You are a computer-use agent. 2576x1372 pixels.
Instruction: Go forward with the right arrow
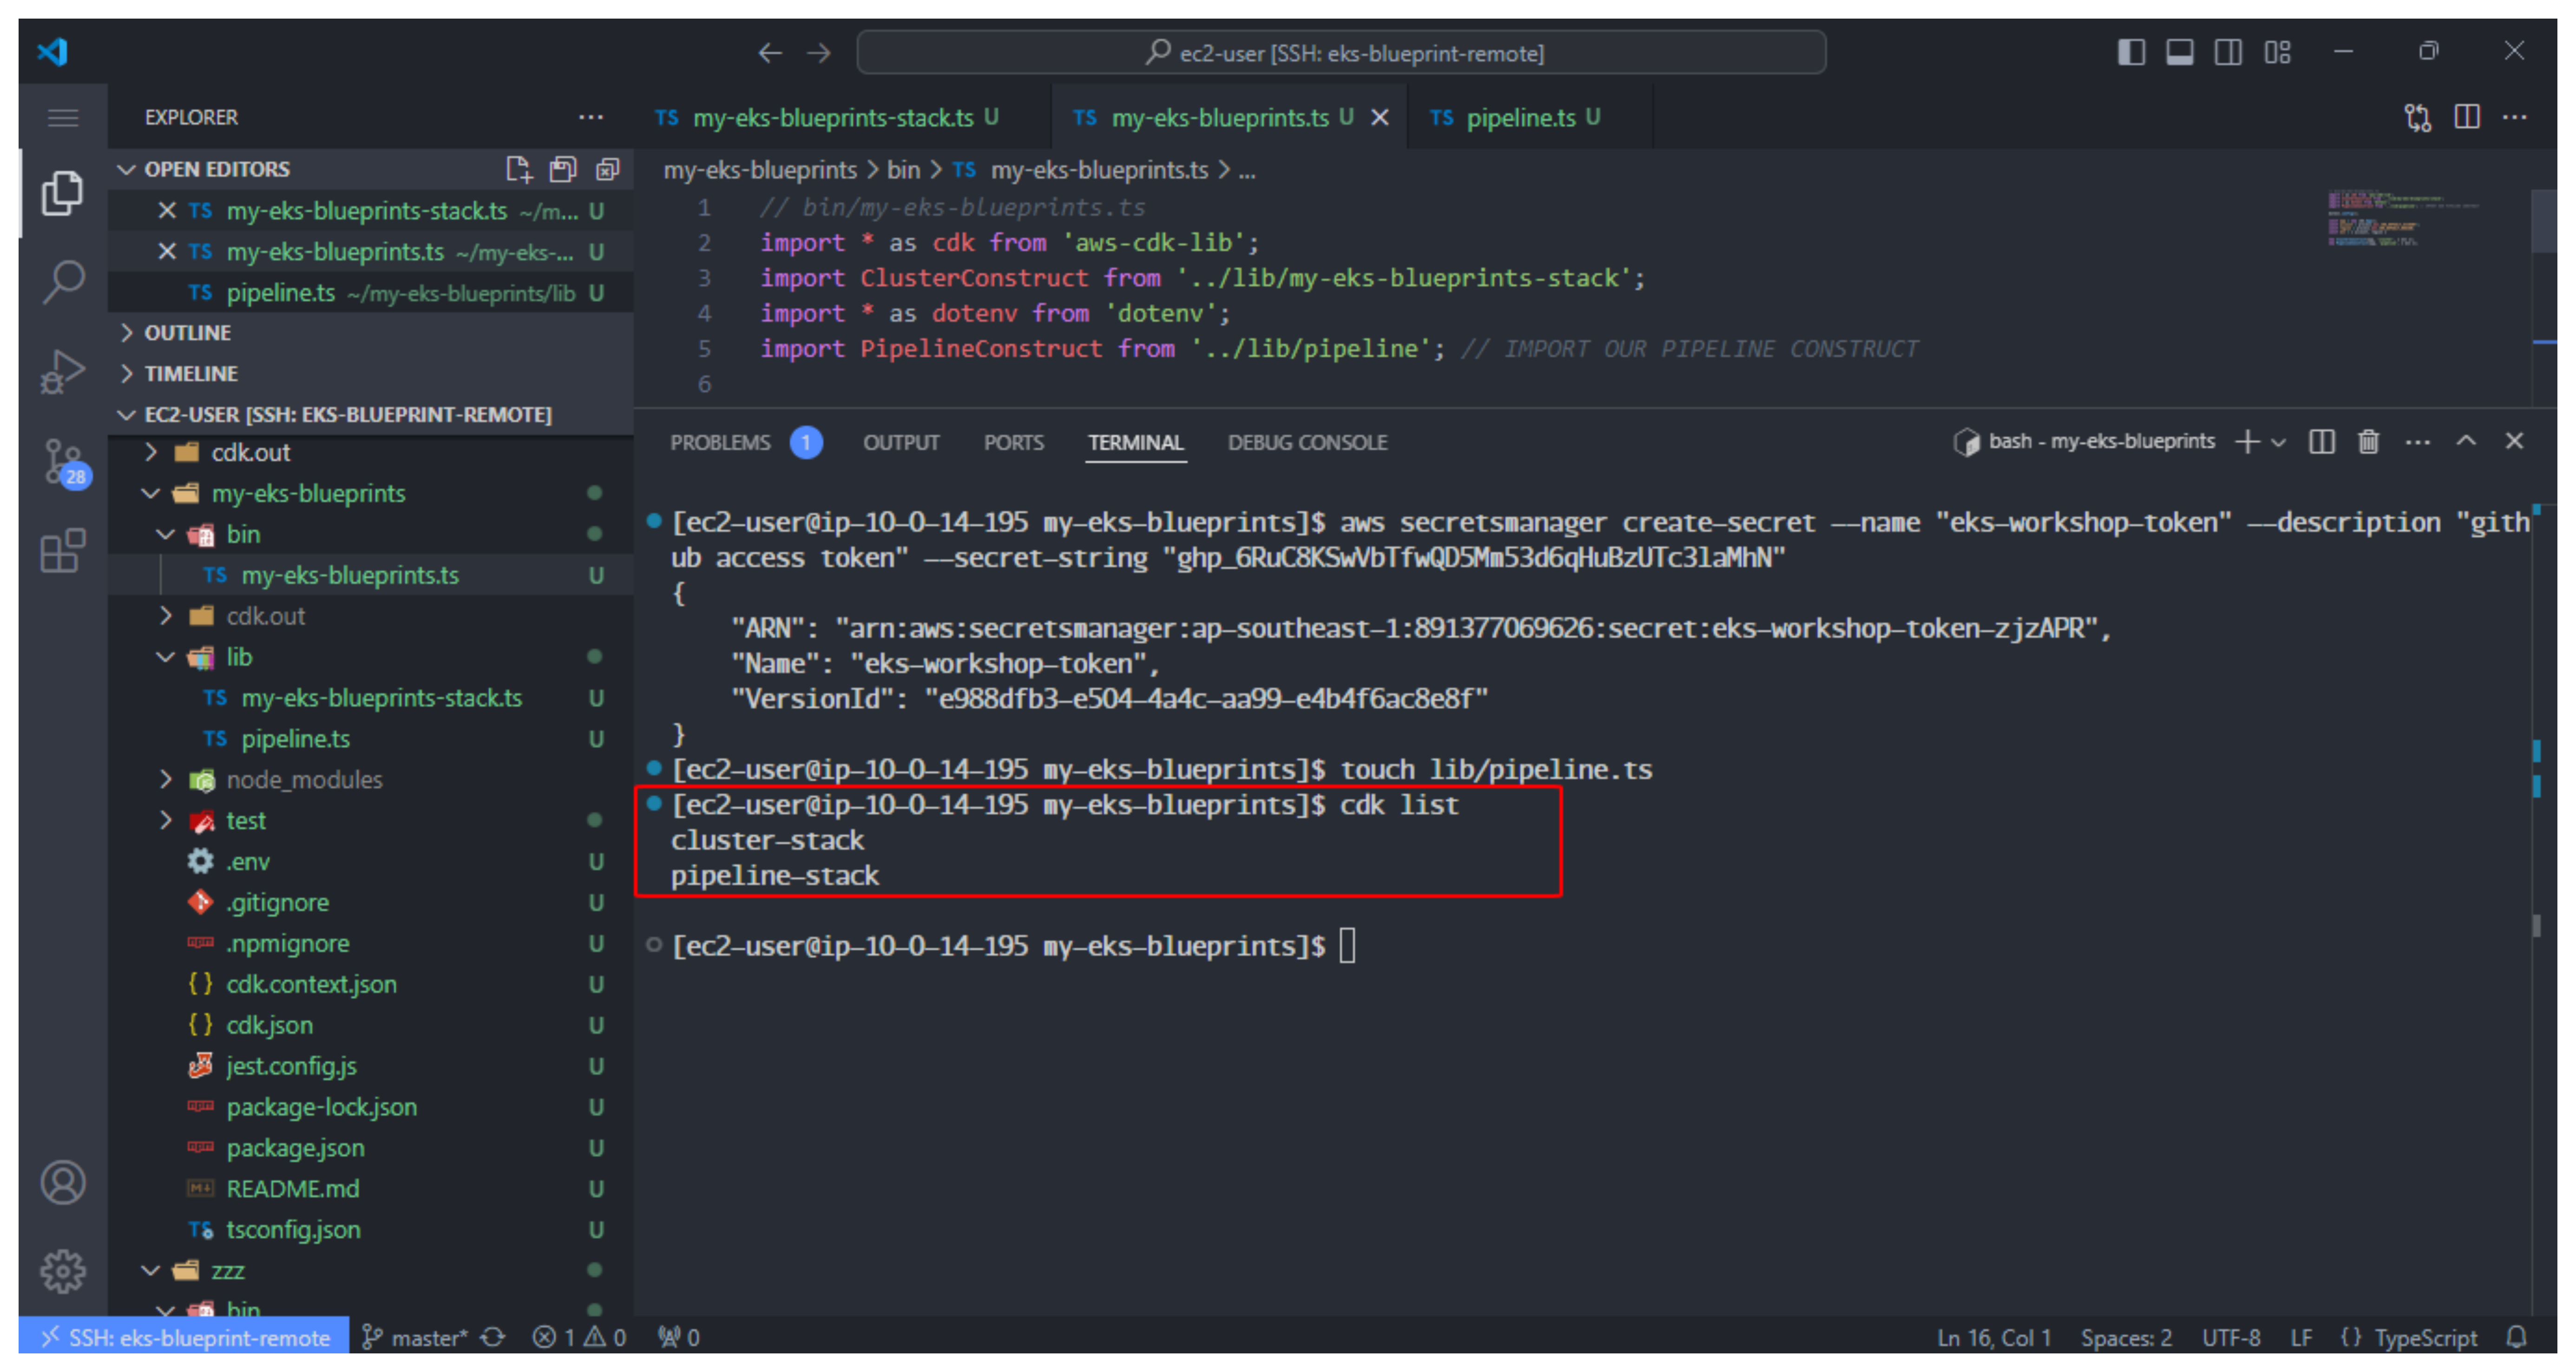point(819,52)
